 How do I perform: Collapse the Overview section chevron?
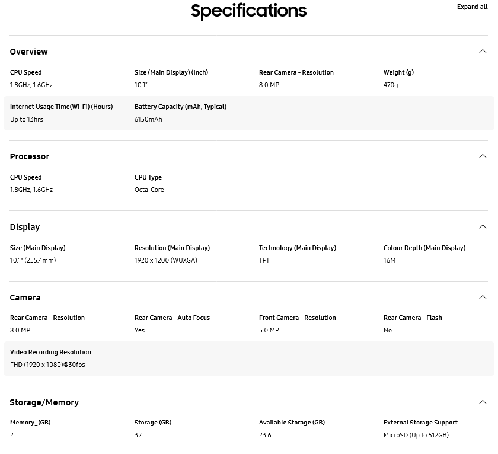(x=483, y=52)
